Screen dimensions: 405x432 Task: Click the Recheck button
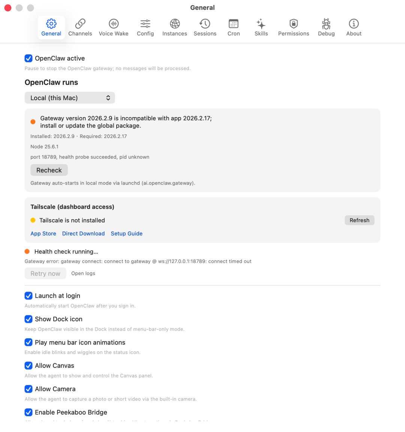49,170
